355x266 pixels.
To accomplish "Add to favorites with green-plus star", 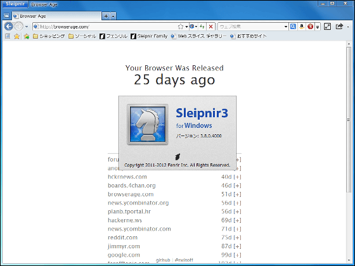I will pos(27,36).
